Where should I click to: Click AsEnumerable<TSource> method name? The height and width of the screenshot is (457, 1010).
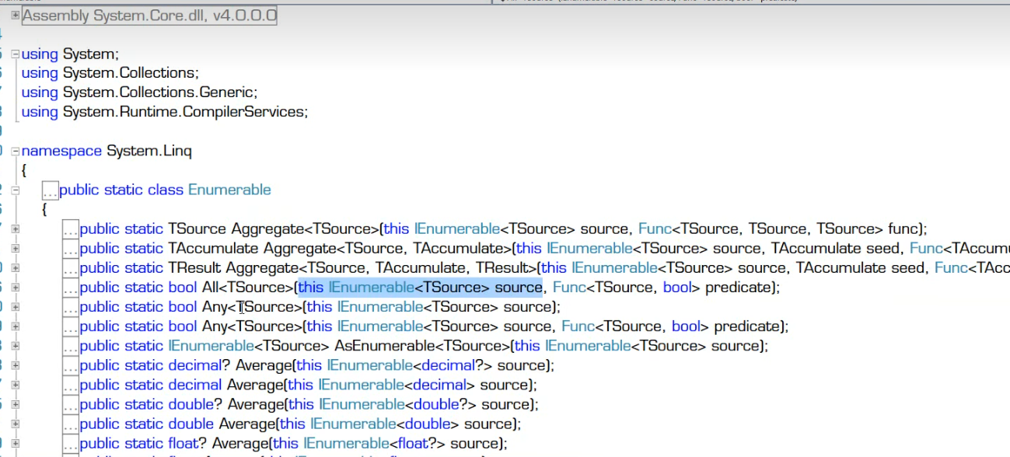click(x=421, y=346)
